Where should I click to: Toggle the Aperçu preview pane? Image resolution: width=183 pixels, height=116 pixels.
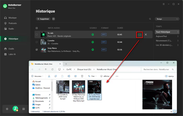[x=169, y=76]
